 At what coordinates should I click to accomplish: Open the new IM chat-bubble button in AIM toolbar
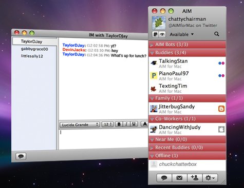(x=164, y=178)
